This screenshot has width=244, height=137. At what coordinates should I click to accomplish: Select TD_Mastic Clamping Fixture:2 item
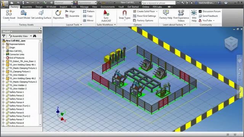coord(23,82)
